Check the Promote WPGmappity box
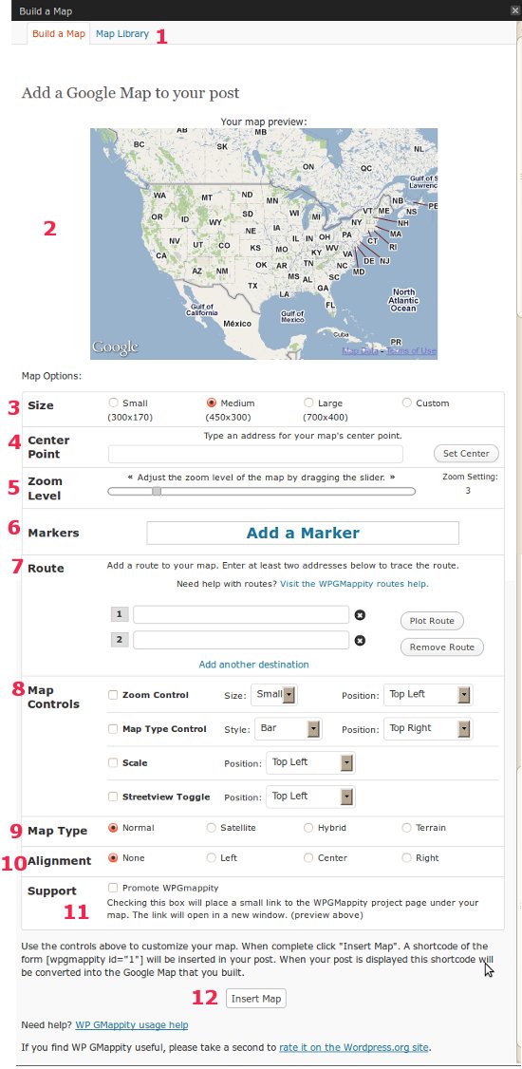Screen dimensions: 522x1069 pos(113,888)
